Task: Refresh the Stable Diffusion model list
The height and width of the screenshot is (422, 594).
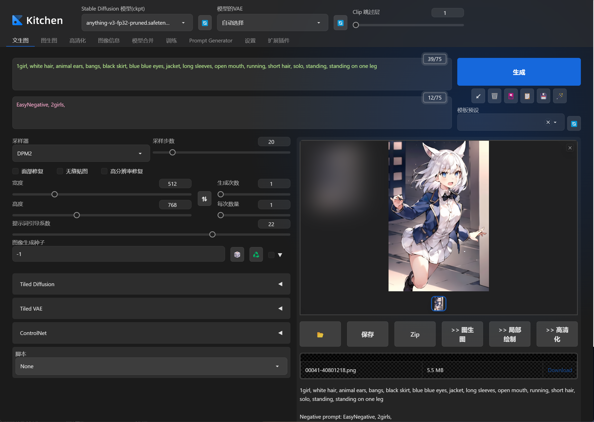Action: 205,23
